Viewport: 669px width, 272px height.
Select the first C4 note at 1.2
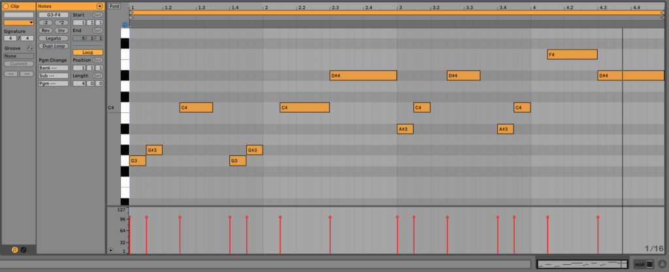(x=196, y=108)
